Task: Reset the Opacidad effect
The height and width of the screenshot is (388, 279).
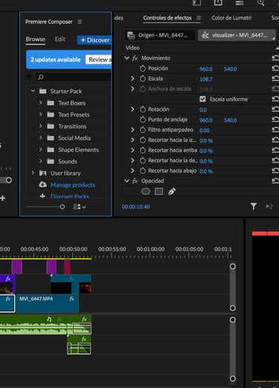Action: pyautogui.click(x=275, y=181)
